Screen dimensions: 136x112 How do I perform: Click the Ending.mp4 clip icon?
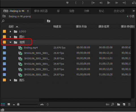coord(20,48)
